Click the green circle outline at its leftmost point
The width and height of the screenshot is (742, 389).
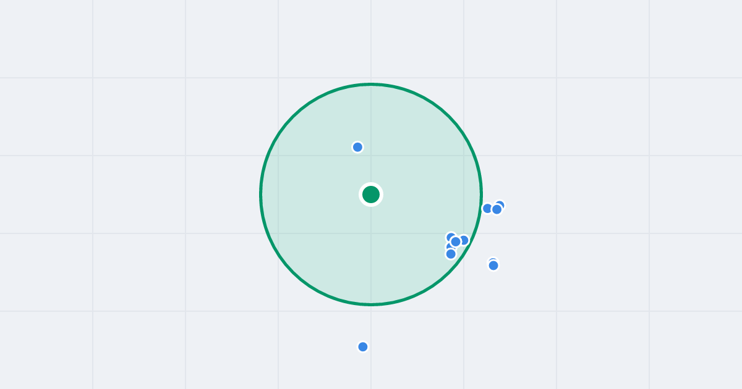coord(260,194)
